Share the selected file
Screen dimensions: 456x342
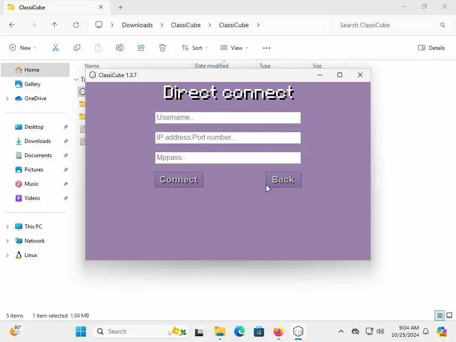click(x=141, y=48)
